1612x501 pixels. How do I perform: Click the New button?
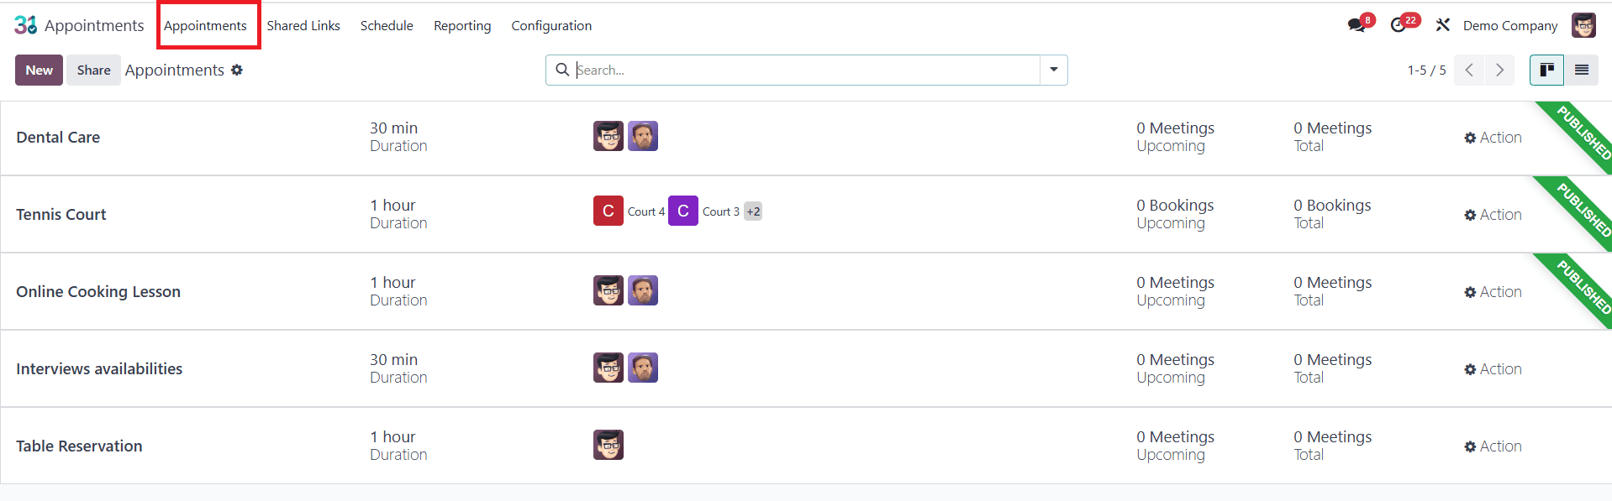click(39, 70)
